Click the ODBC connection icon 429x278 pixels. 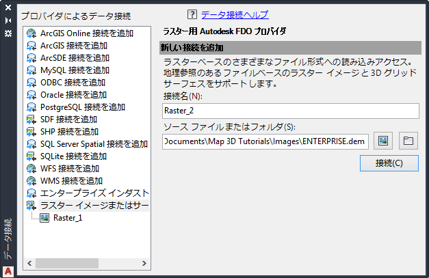(x=31, y=83)
